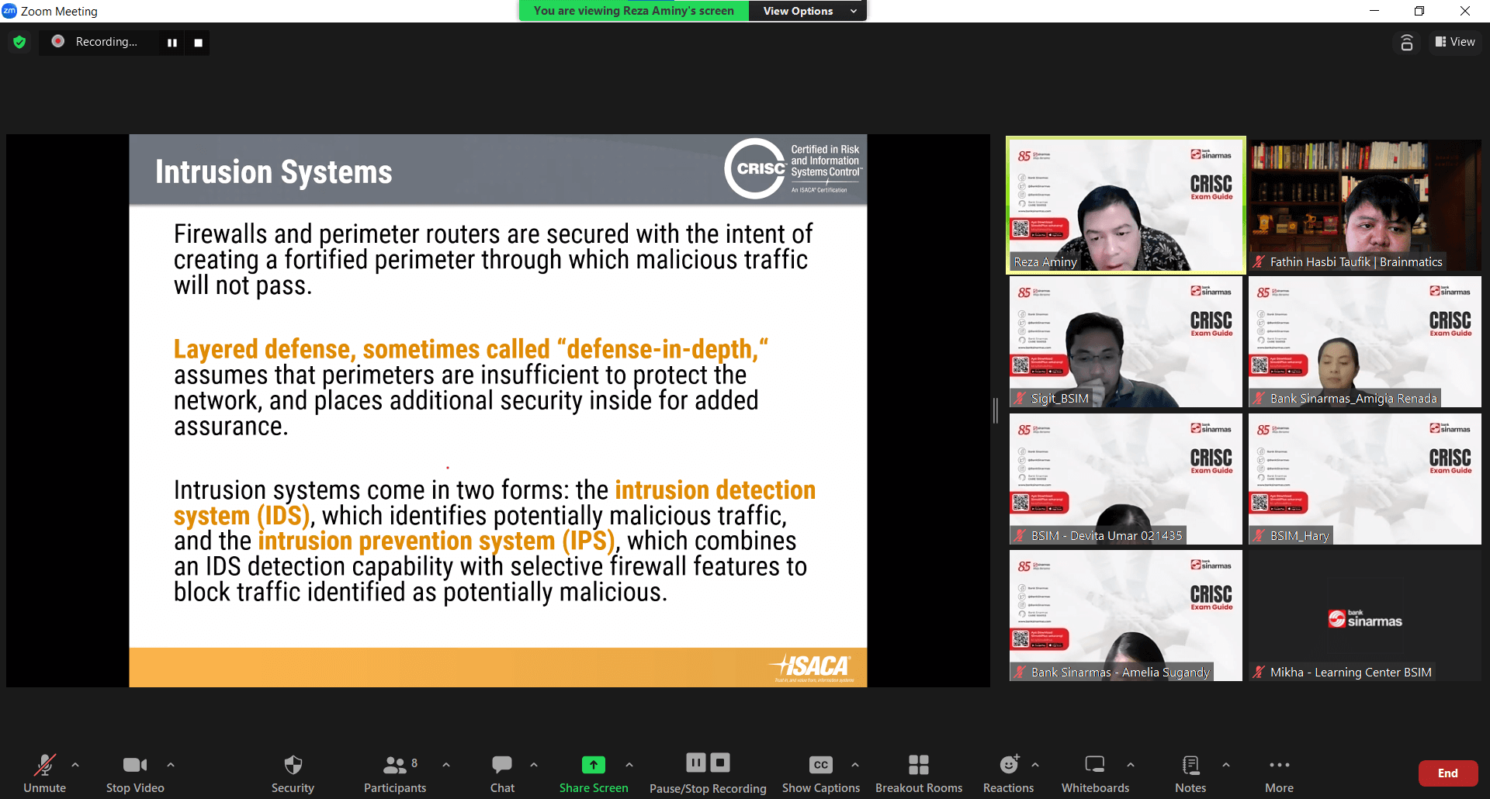Select Fathin Hasbi Taufik video thumbnail
The width and height of the screenshot is (1490, 799).
pyautogui.click(x=1364, y=205)
